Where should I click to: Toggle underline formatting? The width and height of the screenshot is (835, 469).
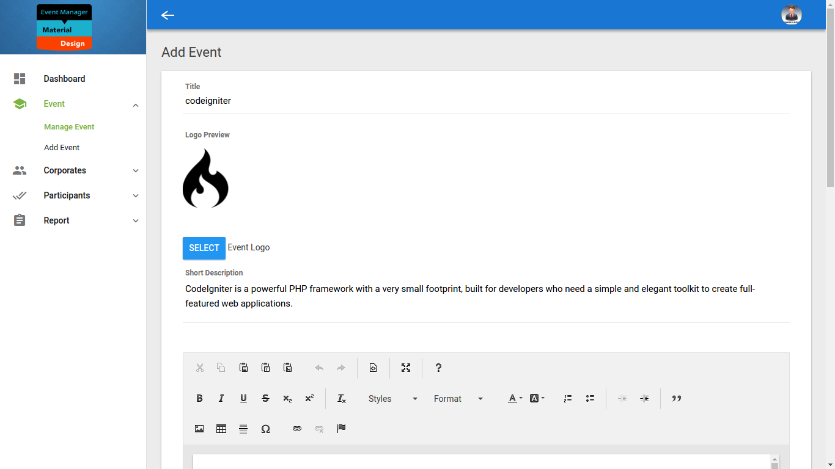(x=243, y=398)
